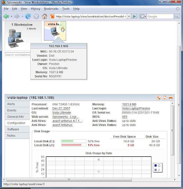Open the back history dropdown arrow

coord(11,17)
